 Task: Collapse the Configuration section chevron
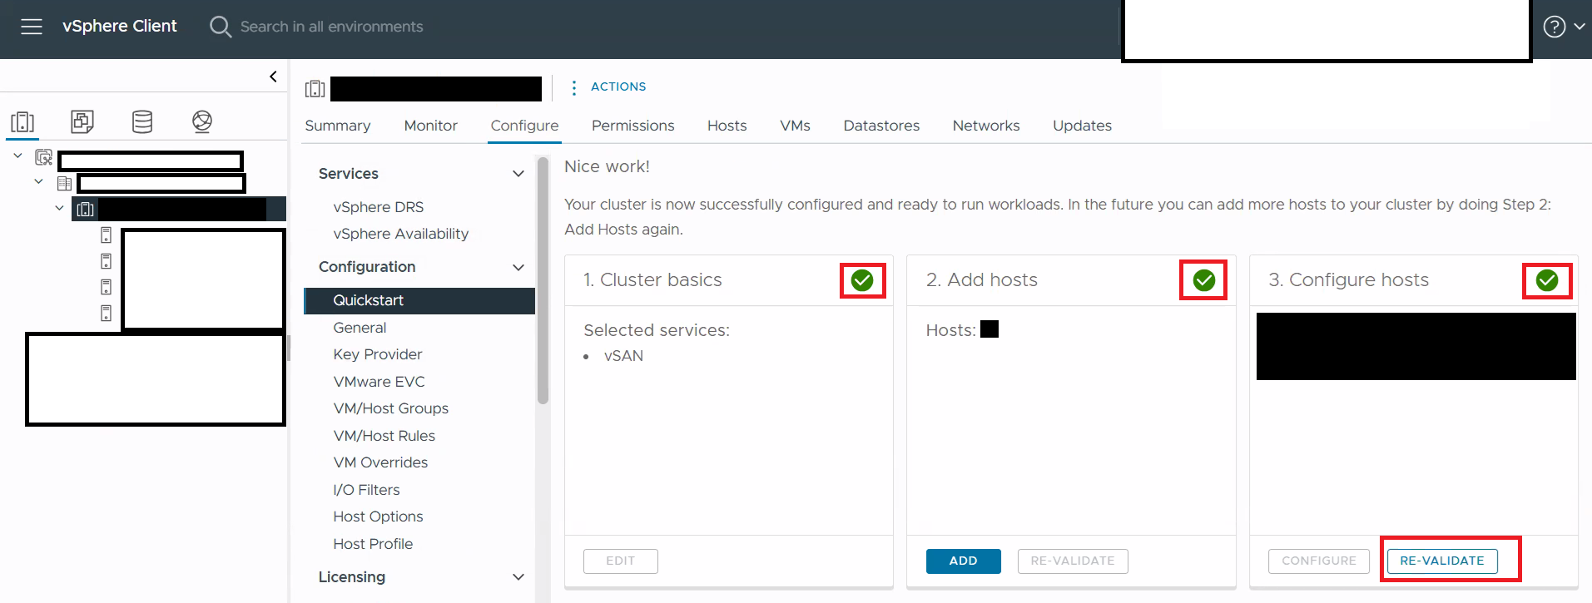click(x=518, y=267)
